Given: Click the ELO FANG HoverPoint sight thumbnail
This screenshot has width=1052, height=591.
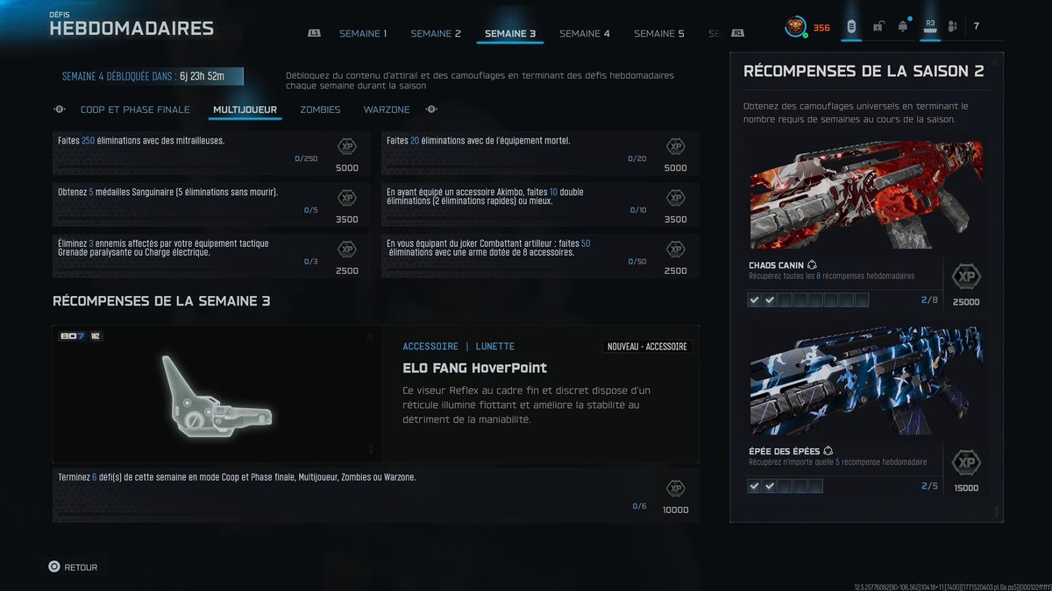Looking at the screenshot, I should click(x=217, y=394).
